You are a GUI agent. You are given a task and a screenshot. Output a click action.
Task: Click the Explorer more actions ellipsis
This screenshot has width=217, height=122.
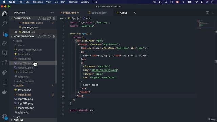click(52, 13)
